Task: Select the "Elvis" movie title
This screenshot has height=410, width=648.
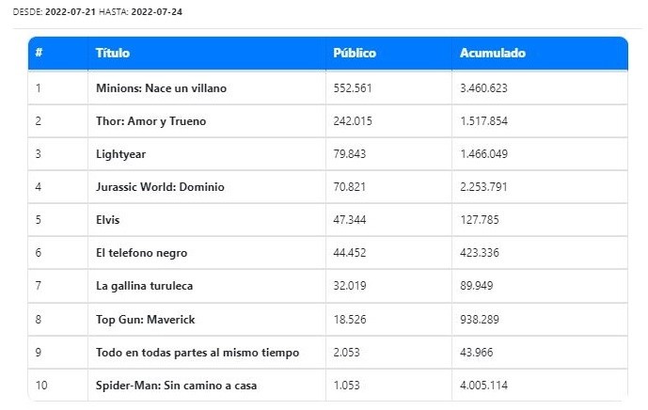Action: [108, 220]
